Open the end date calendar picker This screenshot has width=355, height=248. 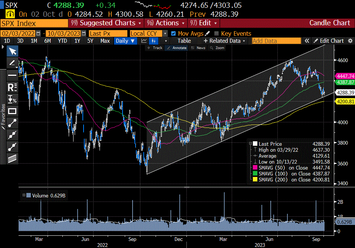click(x=84, y=33)
